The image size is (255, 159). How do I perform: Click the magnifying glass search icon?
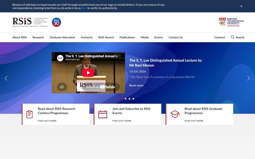click(233, 37)
